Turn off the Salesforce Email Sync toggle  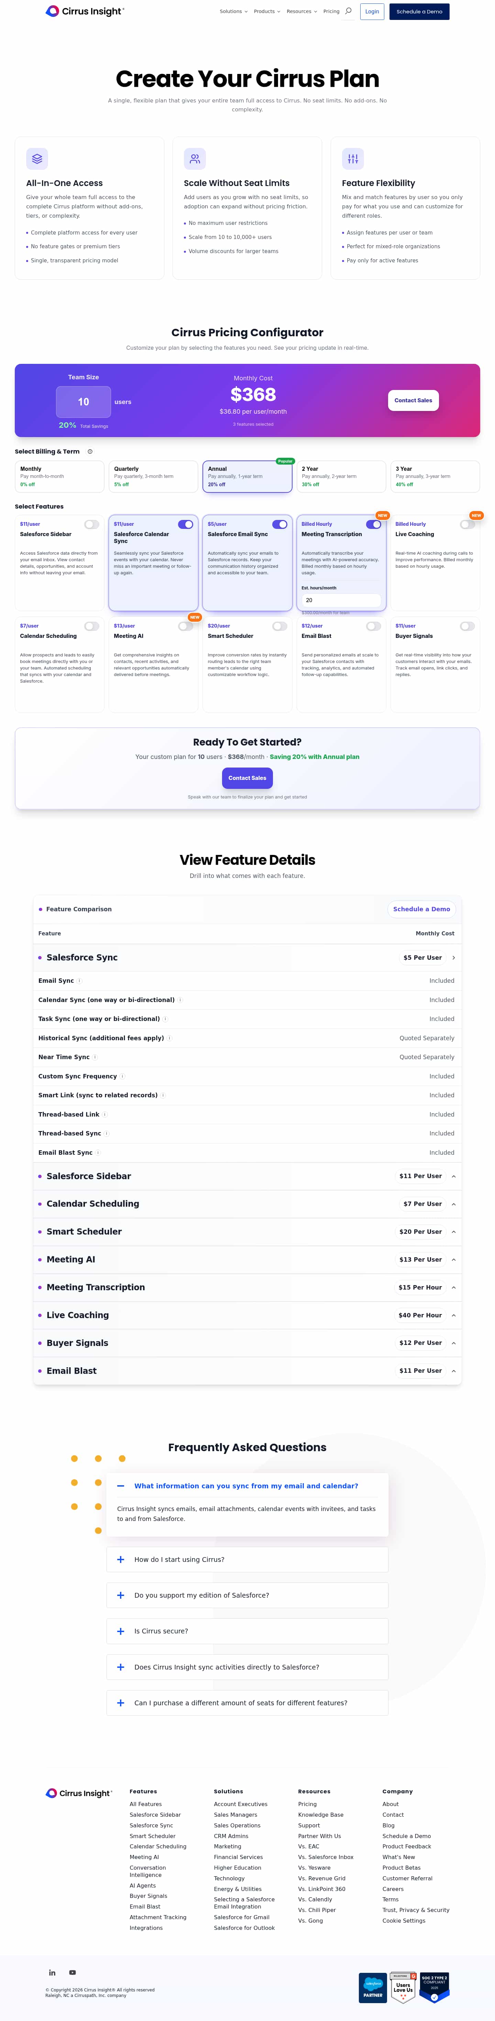pos(279,524)
